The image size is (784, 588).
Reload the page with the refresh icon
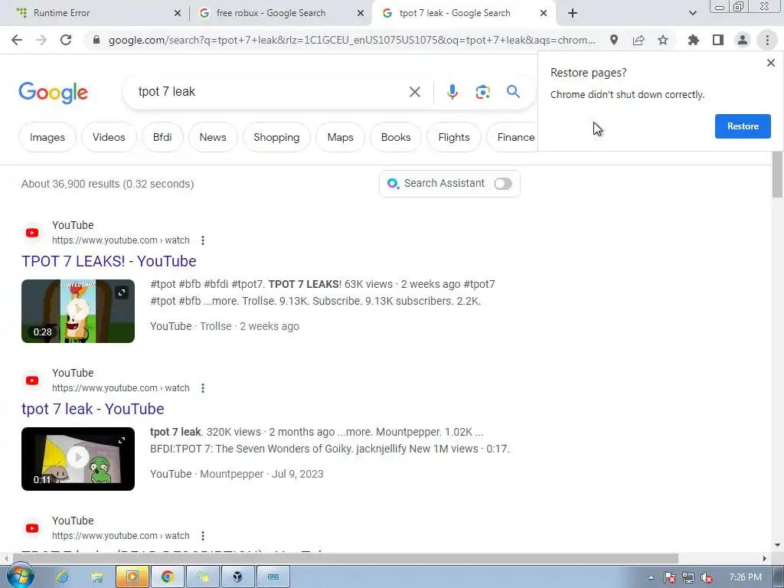click(66, 40)
